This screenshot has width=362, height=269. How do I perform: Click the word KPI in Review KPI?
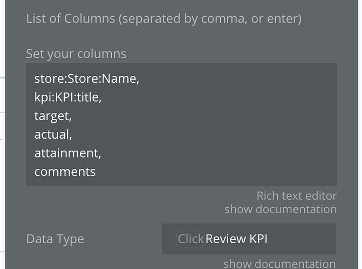(258, 239)
